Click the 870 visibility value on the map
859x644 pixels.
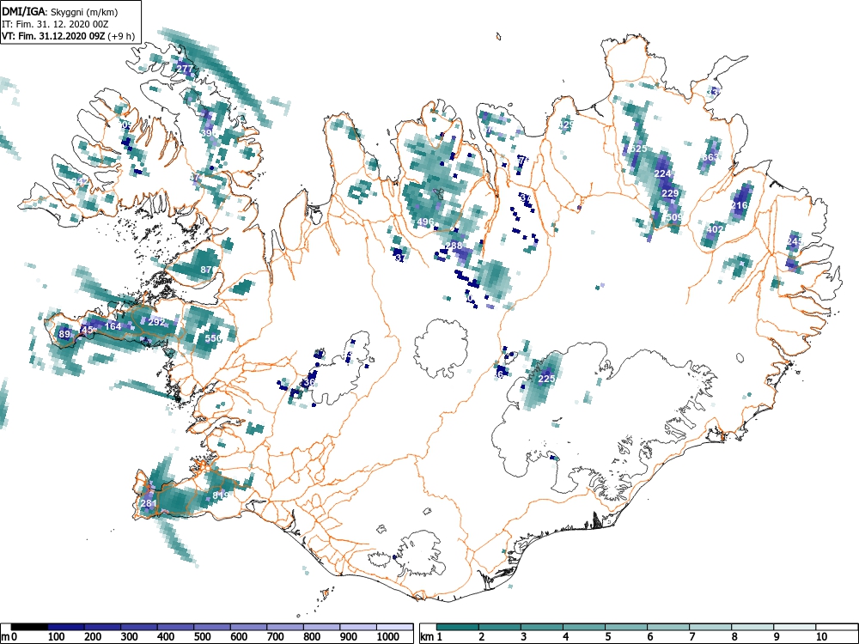point(208,270)
